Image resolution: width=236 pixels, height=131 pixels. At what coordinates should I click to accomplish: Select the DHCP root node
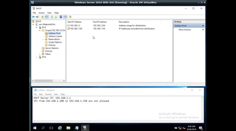(x=38, y=21)
